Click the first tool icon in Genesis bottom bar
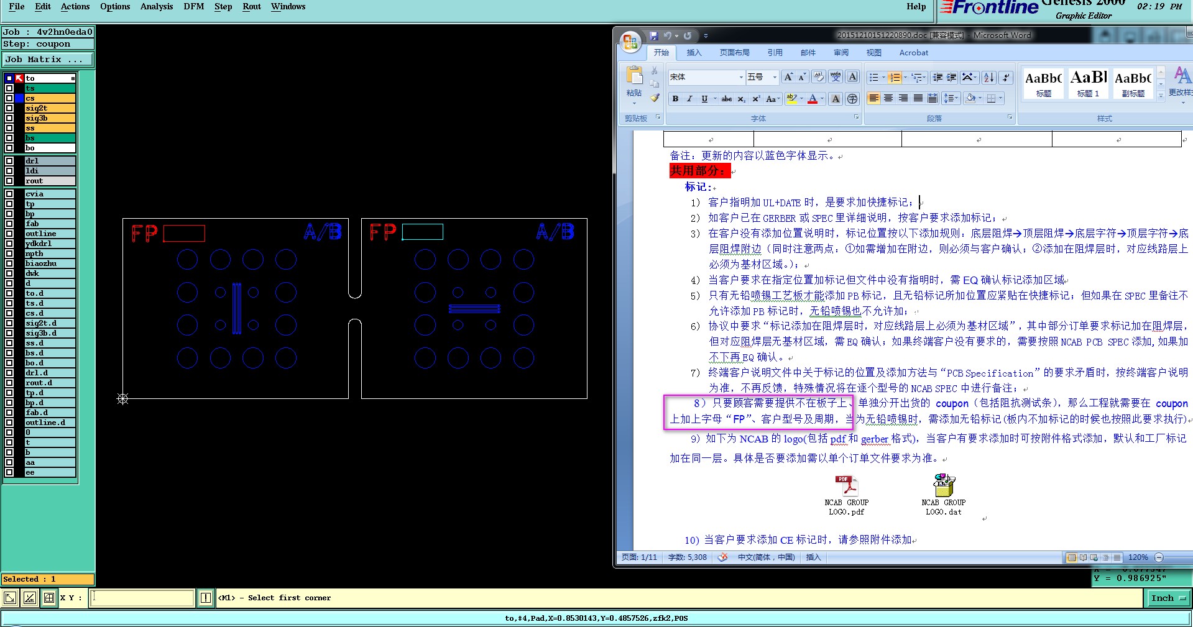 click(10, 598)
